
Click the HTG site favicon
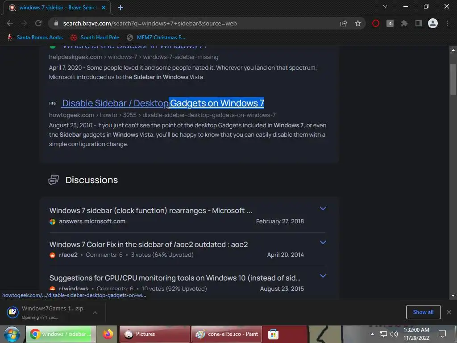pos(53,103)
